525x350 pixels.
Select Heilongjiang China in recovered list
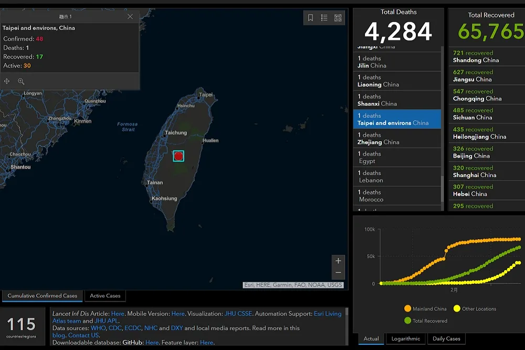coord(487,133)
